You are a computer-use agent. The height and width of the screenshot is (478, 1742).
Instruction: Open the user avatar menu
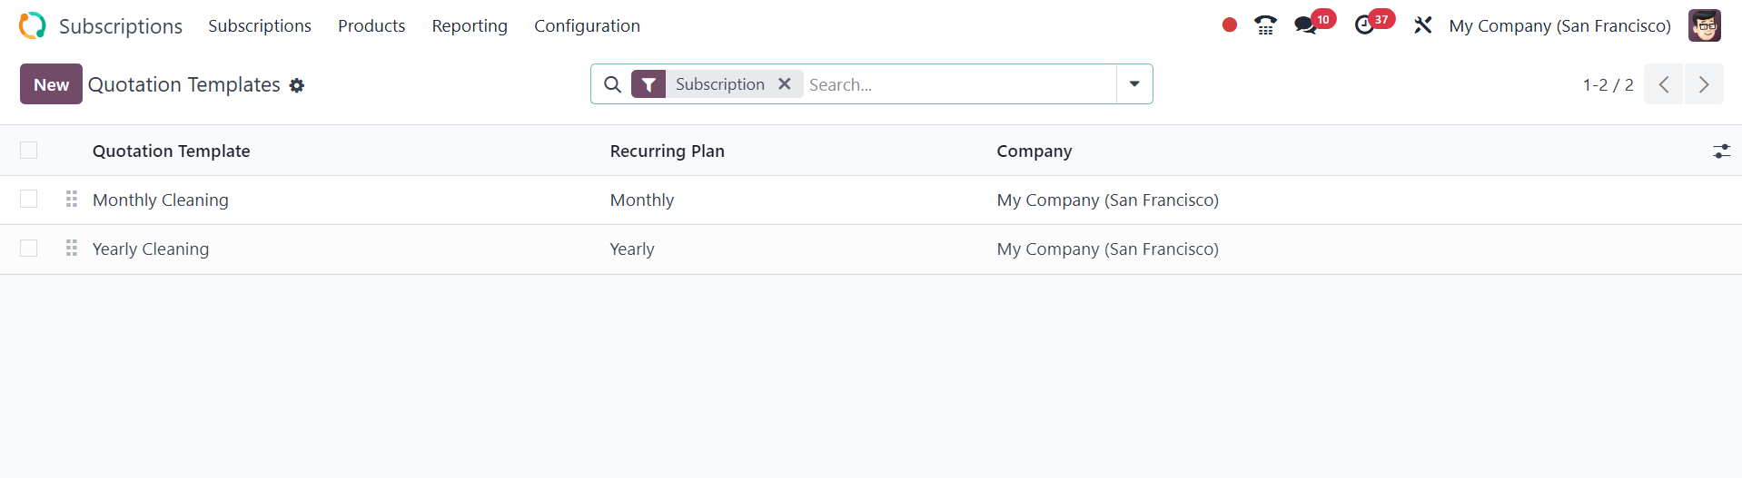pyautogui.click(x=1704, y=25)
